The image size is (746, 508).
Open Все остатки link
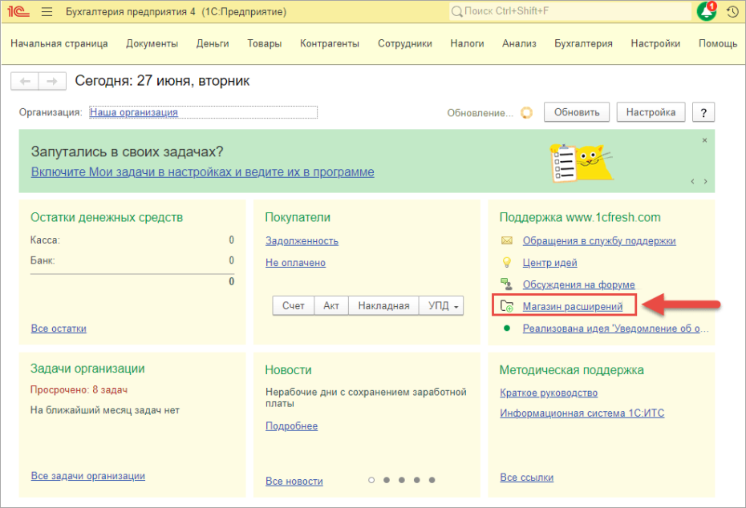tap(59, 329)
